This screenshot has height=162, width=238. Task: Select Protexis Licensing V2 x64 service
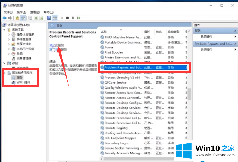point(144,78)
